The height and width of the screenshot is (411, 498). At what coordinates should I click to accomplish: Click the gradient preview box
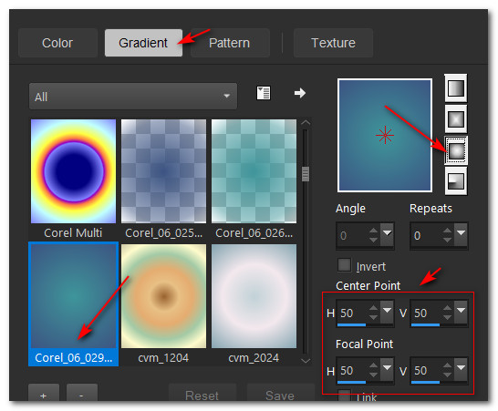click(x=385, y=136)
